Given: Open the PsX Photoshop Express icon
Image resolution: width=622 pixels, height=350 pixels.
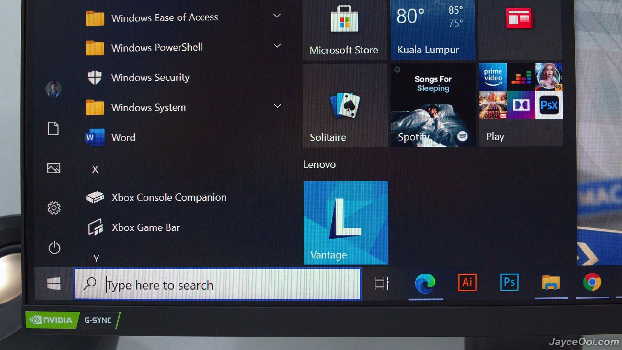Looking at the screenshot, I should tap(549, 105).
